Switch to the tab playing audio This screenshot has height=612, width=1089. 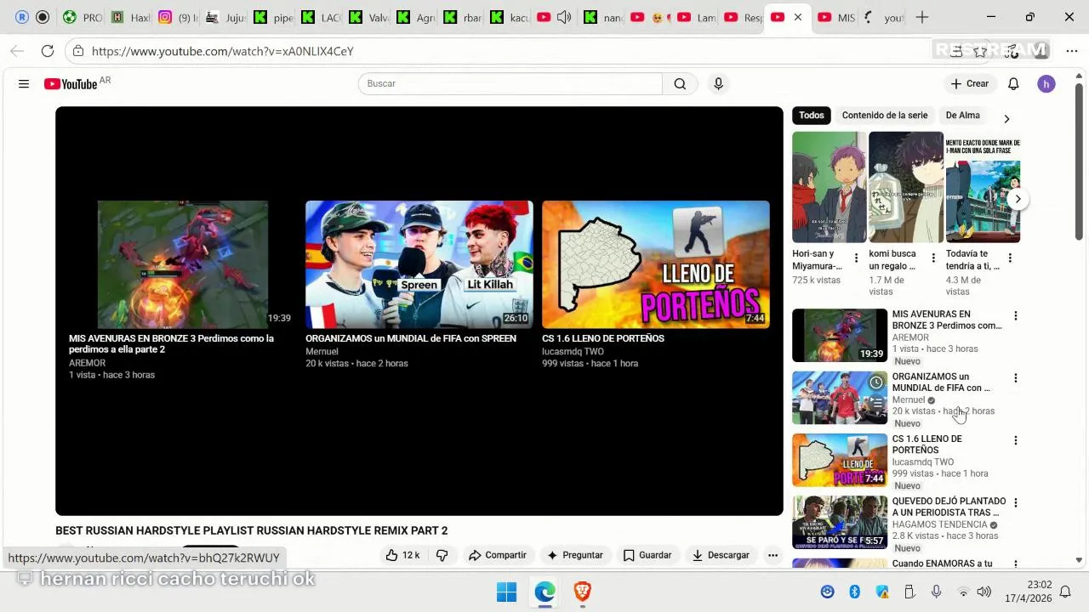tap(553, 17)
